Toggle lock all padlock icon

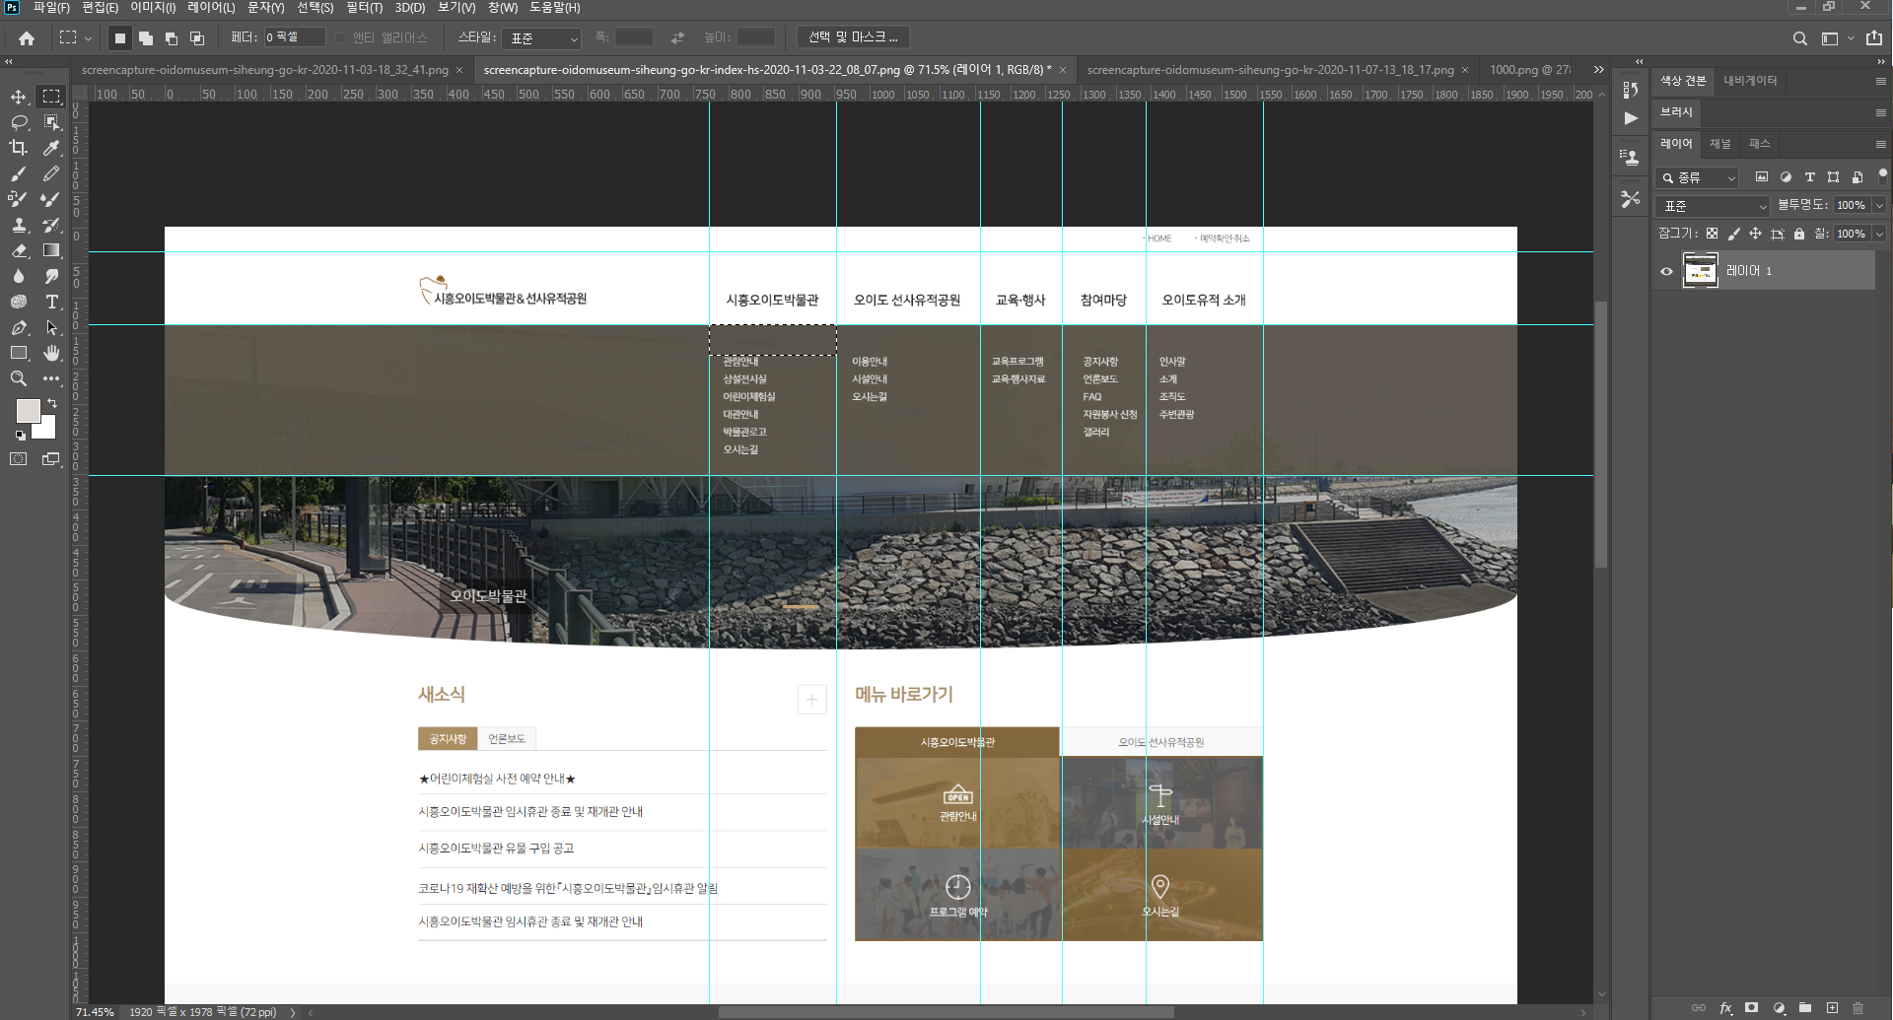[x=1799, y=234]
